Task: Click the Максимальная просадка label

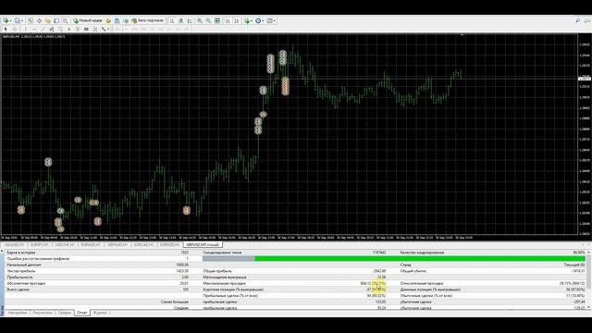Action: point(224,283)
